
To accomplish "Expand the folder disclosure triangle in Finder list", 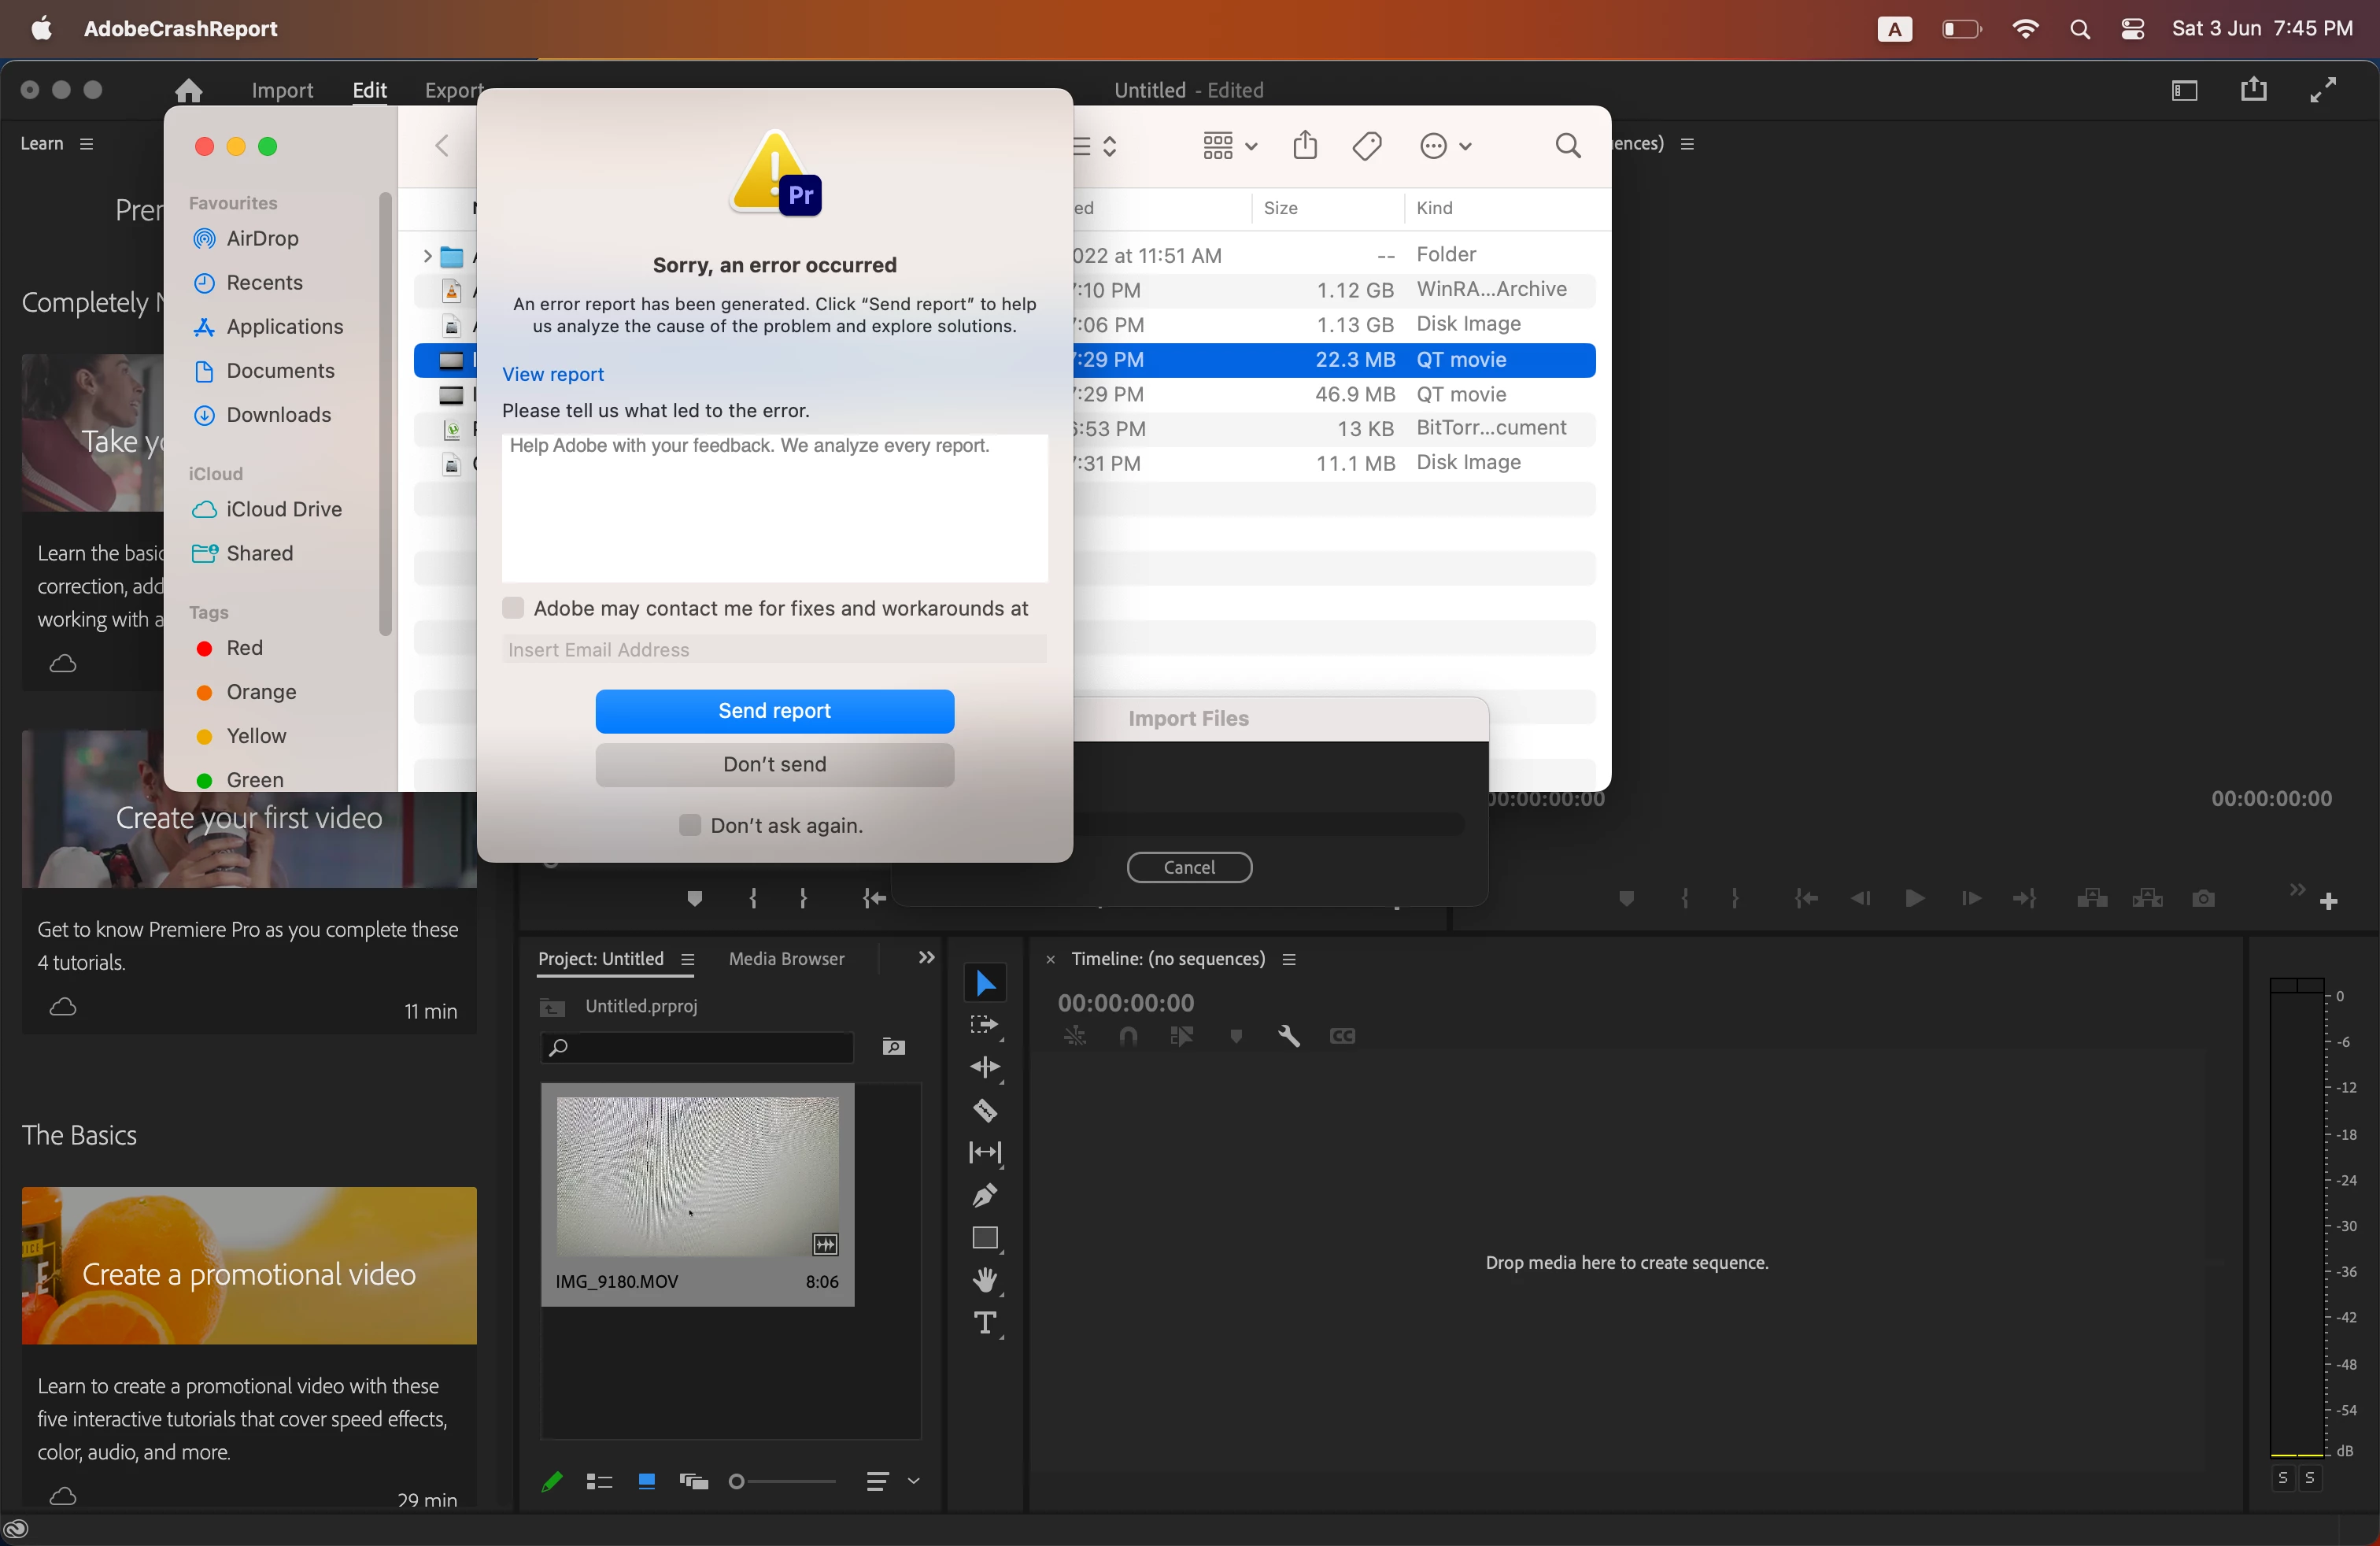I will 427,257.
